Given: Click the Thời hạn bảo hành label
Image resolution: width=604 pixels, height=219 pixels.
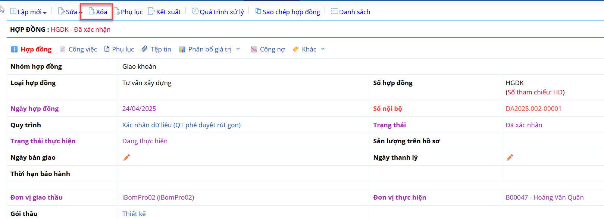Looking at the screenshot, I should click(40, 174).
